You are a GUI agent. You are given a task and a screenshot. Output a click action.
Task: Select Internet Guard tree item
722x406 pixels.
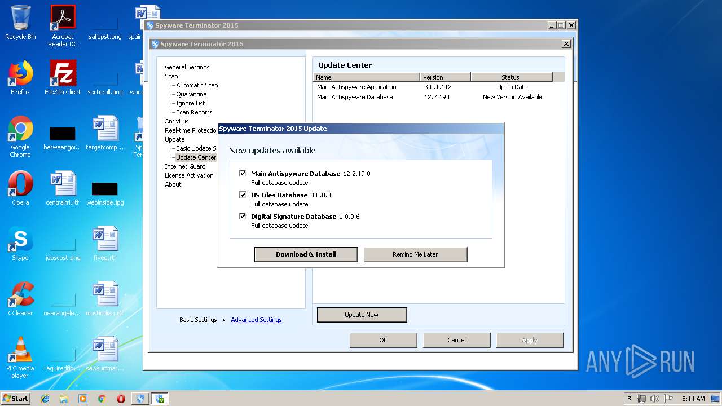[x=185, y=166]
